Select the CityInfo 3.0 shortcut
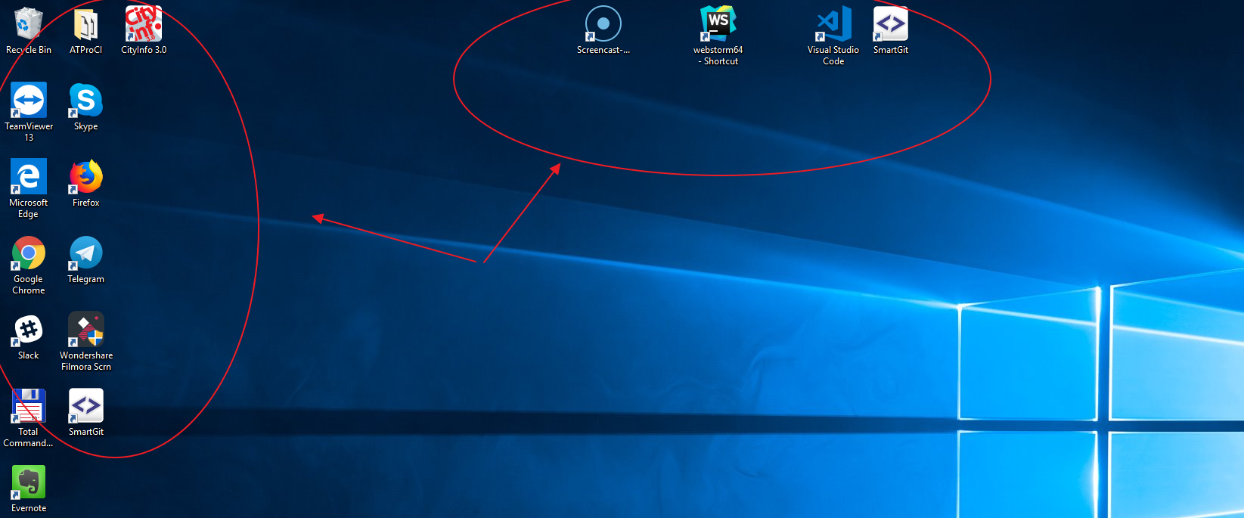 (x=144, y=24)
